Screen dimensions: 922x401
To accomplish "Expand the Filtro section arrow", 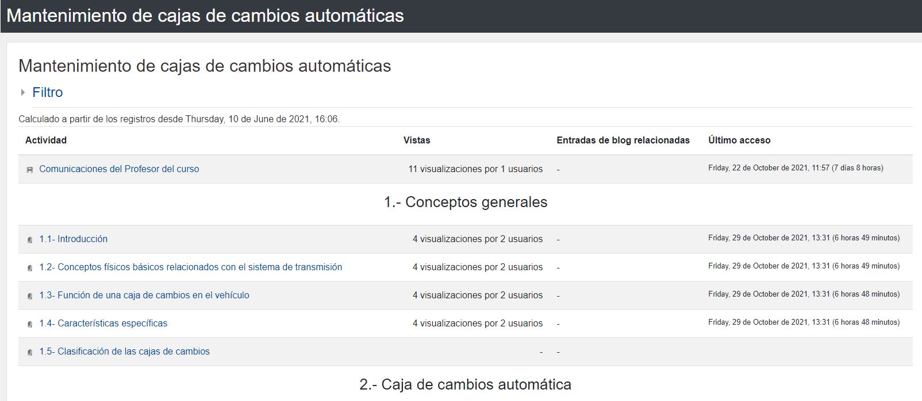I will pyautogui.click(x=23, y=92).
